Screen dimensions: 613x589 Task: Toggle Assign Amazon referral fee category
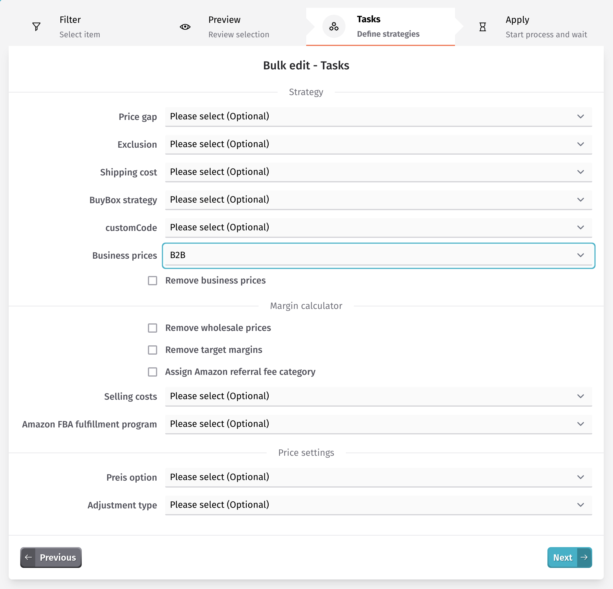[153, 371]
